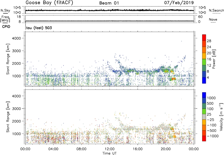This screenshot has width=224, height=155.
Task: Click the gray -25 to 25 velocity swatch
Action: pos(204,117)
